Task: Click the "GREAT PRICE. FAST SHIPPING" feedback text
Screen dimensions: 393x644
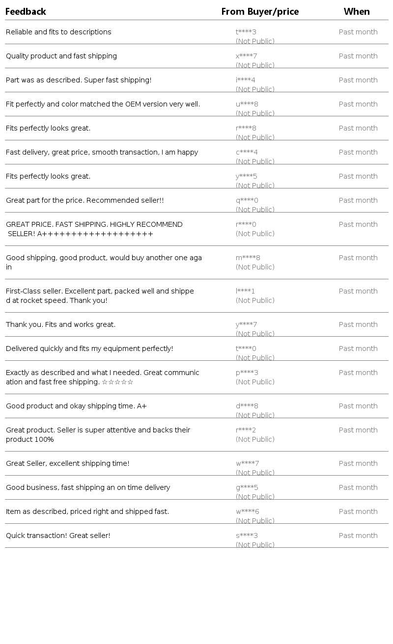Action: pos(94,229)
